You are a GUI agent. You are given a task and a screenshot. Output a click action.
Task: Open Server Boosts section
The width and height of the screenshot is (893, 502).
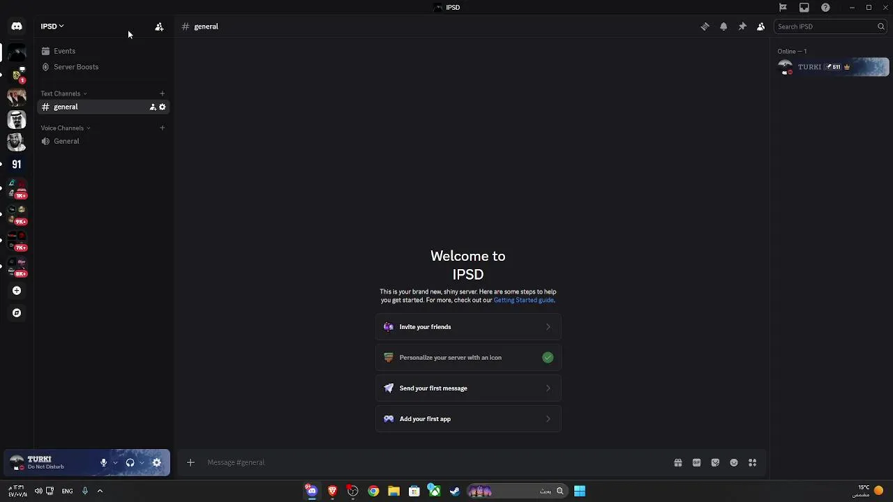(103, 67)
